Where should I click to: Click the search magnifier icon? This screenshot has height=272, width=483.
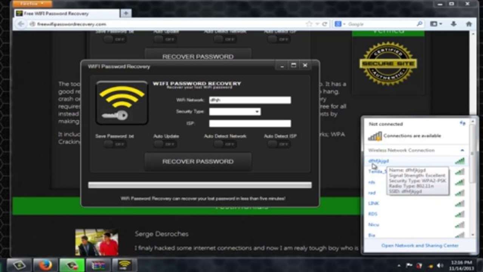(420, 24)
